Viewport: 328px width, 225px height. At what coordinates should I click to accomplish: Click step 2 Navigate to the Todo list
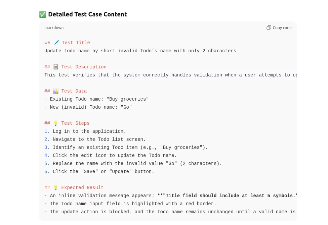pos(99,139)
